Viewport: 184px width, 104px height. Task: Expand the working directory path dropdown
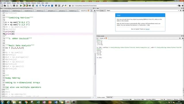177,6
